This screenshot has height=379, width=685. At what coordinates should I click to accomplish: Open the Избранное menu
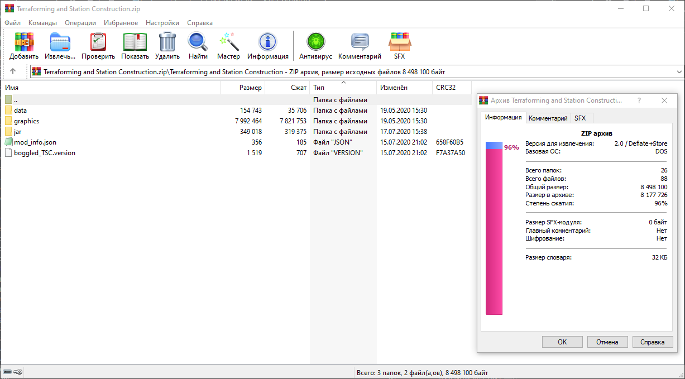[121, 23]
